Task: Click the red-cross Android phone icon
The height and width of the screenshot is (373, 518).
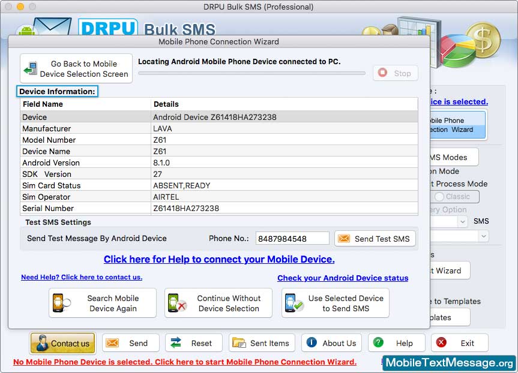Action: [x=177, y=303]
